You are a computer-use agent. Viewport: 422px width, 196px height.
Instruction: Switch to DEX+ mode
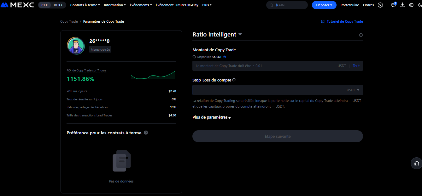(58, 5)
